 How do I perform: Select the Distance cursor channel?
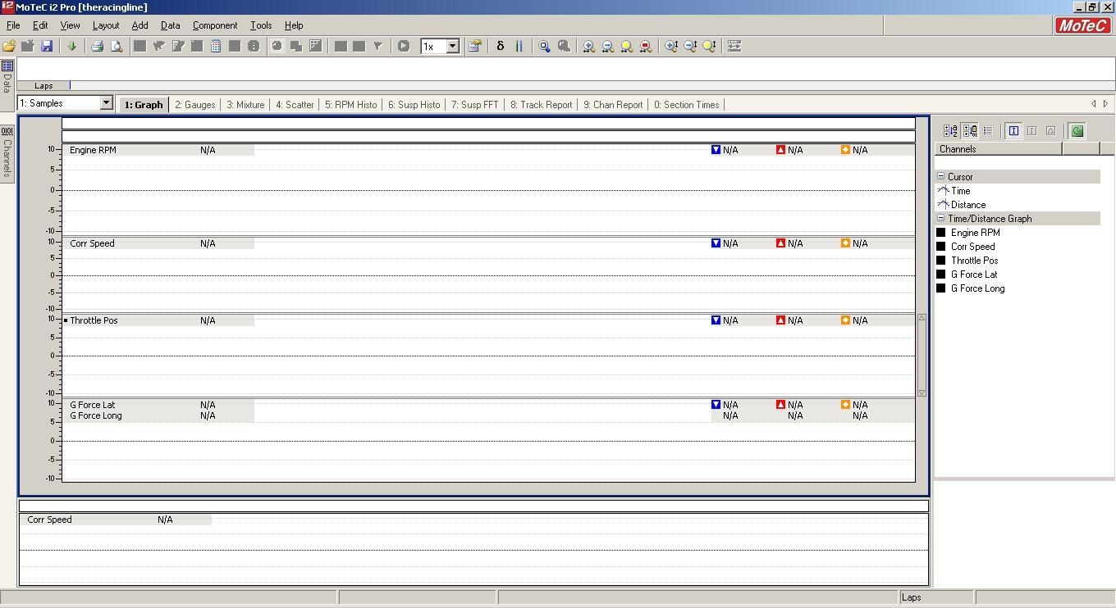pyautogui.click(x=968, y=205)
